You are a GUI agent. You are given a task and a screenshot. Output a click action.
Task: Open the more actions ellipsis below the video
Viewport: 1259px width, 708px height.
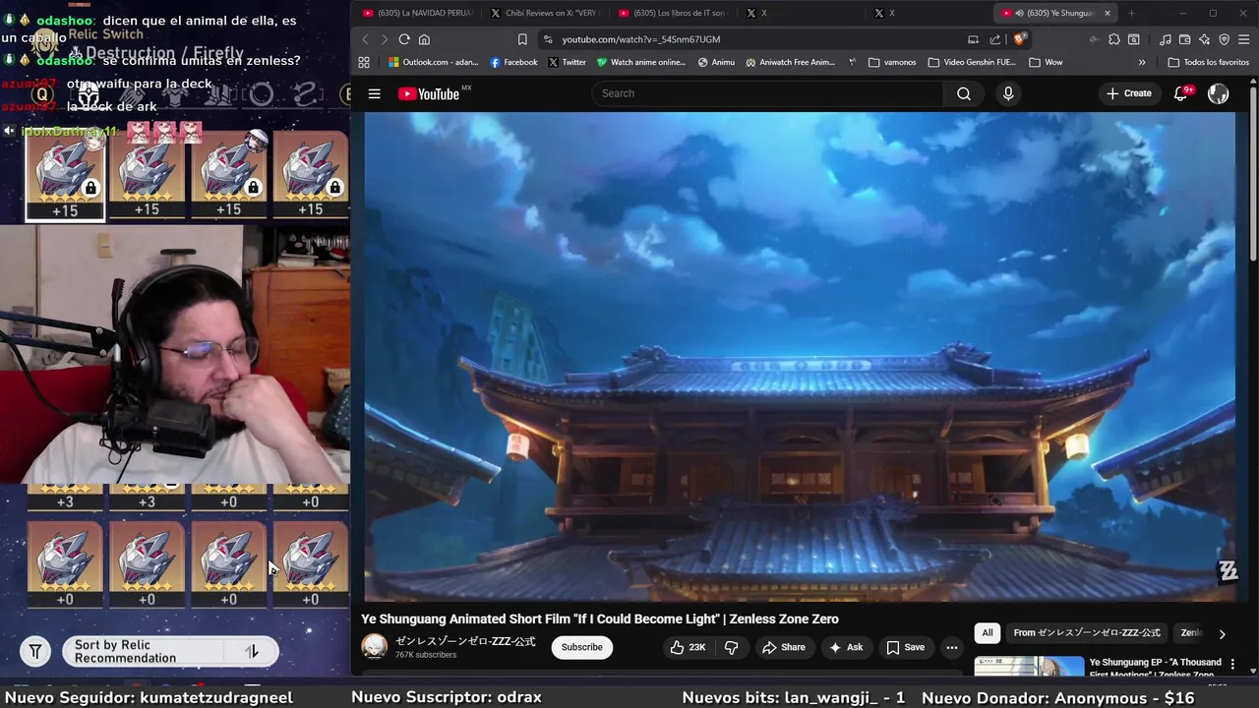pyautogui.click(x=951, y=647)
